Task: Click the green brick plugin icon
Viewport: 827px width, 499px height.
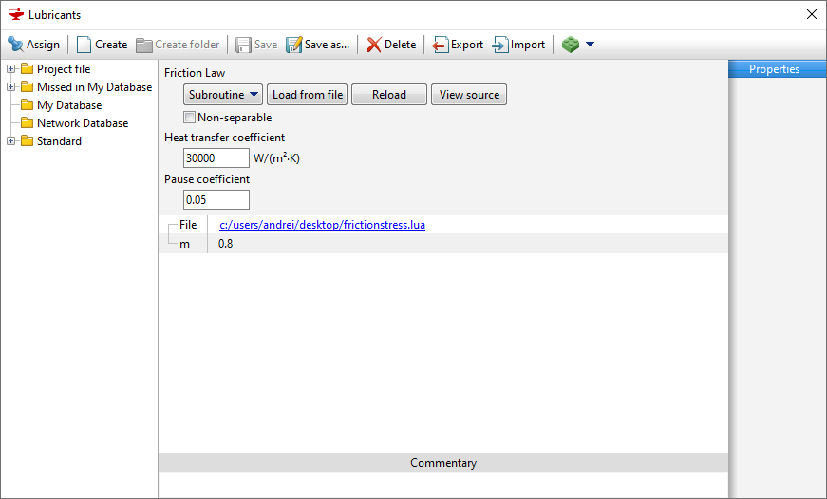Action: pos(570,45)
